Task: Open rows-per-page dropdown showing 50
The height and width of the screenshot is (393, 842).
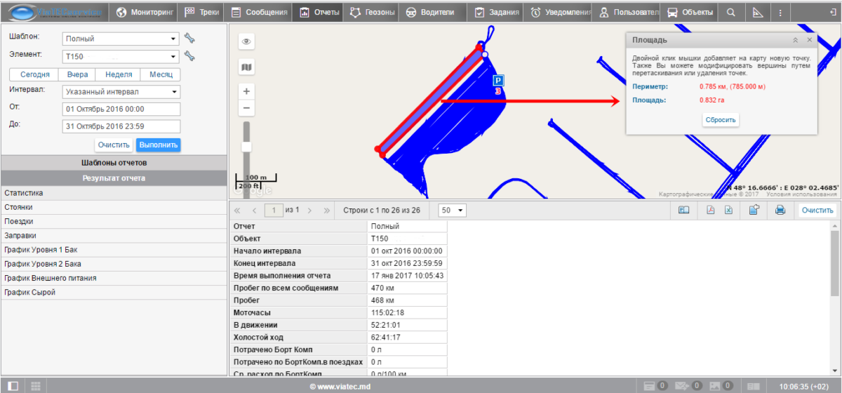Action: [453, 210]
